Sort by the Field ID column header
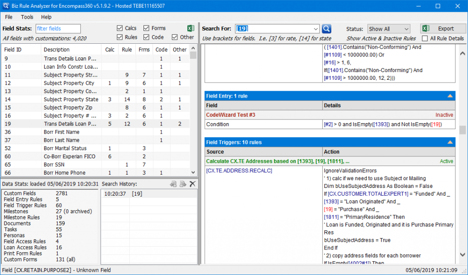The image size is (468, 275). (x=13, y=50)
